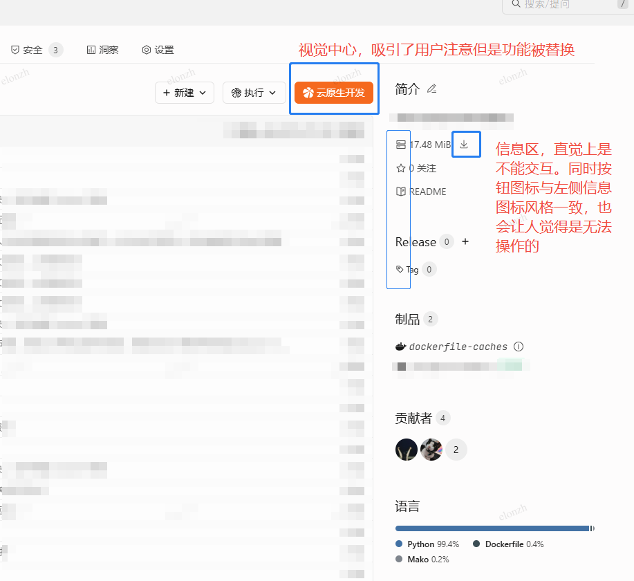Click the Python segment of language bar
This screenshot has height=581, width=634.
tap(491, 528)
